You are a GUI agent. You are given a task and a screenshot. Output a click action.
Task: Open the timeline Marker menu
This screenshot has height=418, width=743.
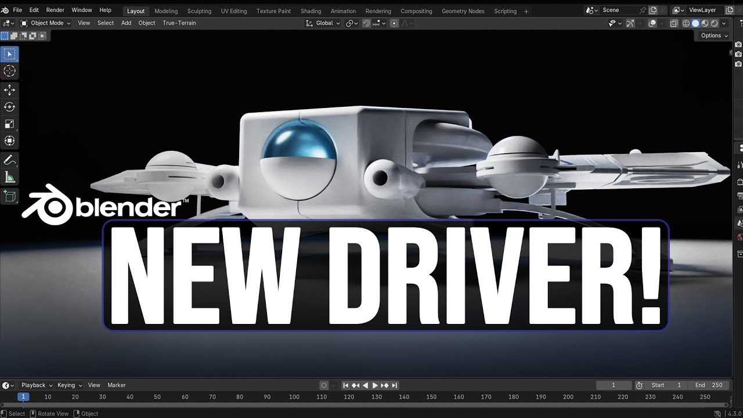(x=117, y=385)
